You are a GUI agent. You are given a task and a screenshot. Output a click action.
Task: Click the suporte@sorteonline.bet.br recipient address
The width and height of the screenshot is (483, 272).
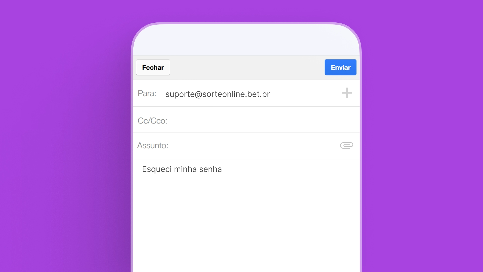point(217,94)
